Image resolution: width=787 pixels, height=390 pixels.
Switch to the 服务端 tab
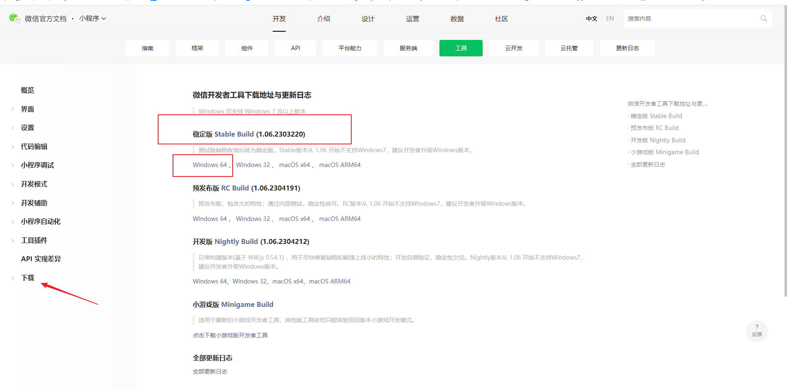[408, 48]
